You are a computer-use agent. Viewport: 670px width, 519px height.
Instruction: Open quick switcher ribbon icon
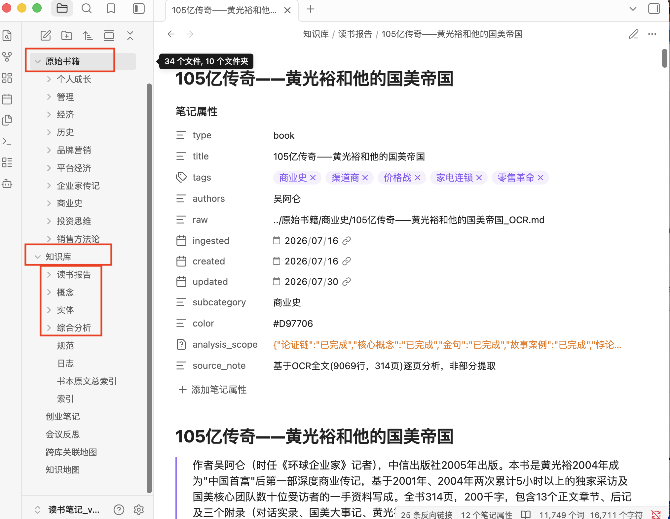7,35
